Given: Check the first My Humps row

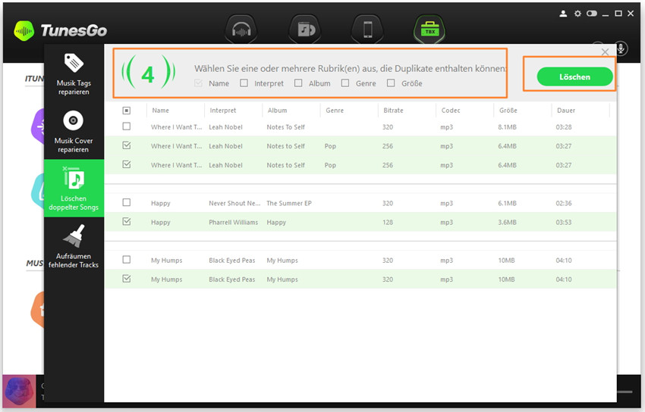Looking at the screenshot, I should [x=127, y=259].
